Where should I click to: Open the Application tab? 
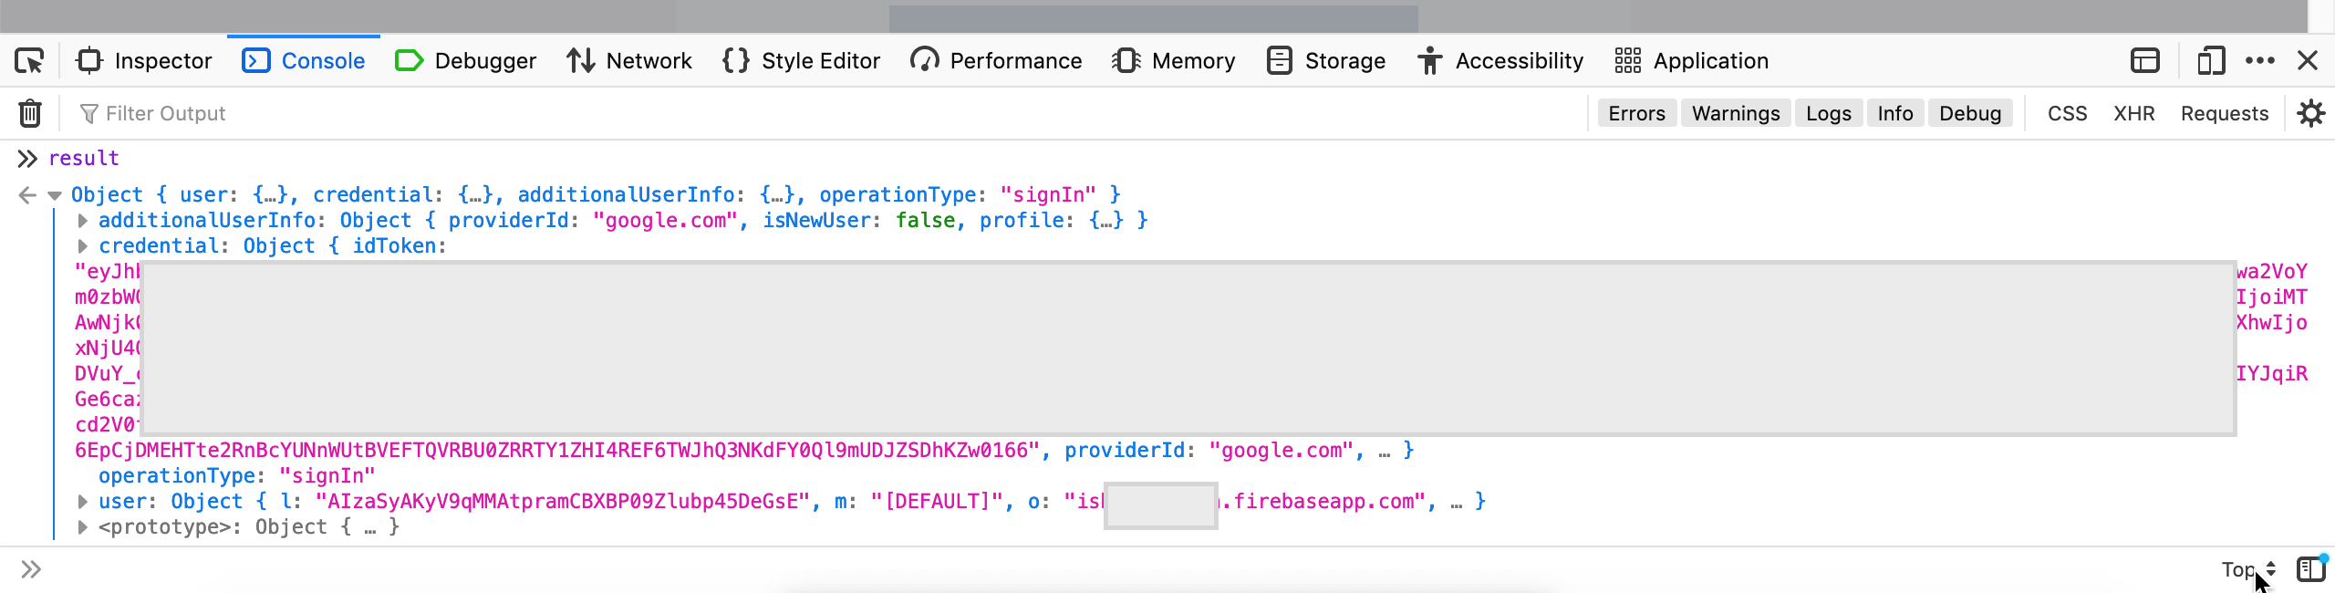point(1692,61)
